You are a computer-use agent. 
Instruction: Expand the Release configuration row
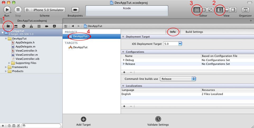click(x=124, y=64)
